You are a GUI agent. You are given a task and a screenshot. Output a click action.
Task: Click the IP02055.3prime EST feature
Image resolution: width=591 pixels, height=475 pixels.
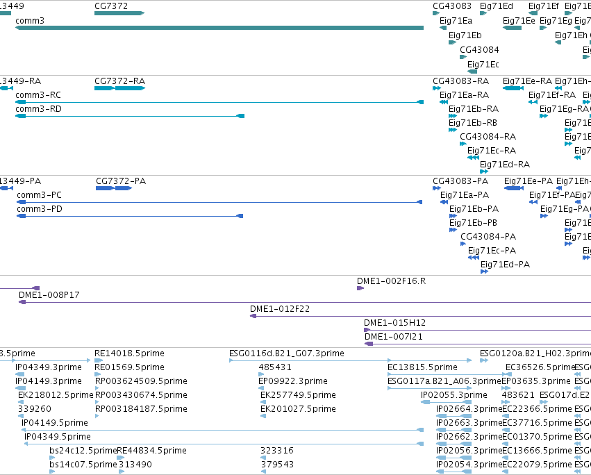[x=446, y=402]
